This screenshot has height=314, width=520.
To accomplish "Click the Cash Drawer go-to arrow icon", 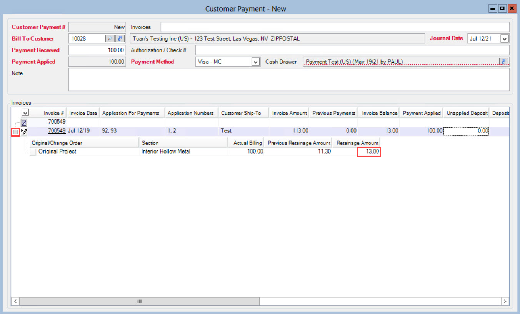I will click(503, 62).
